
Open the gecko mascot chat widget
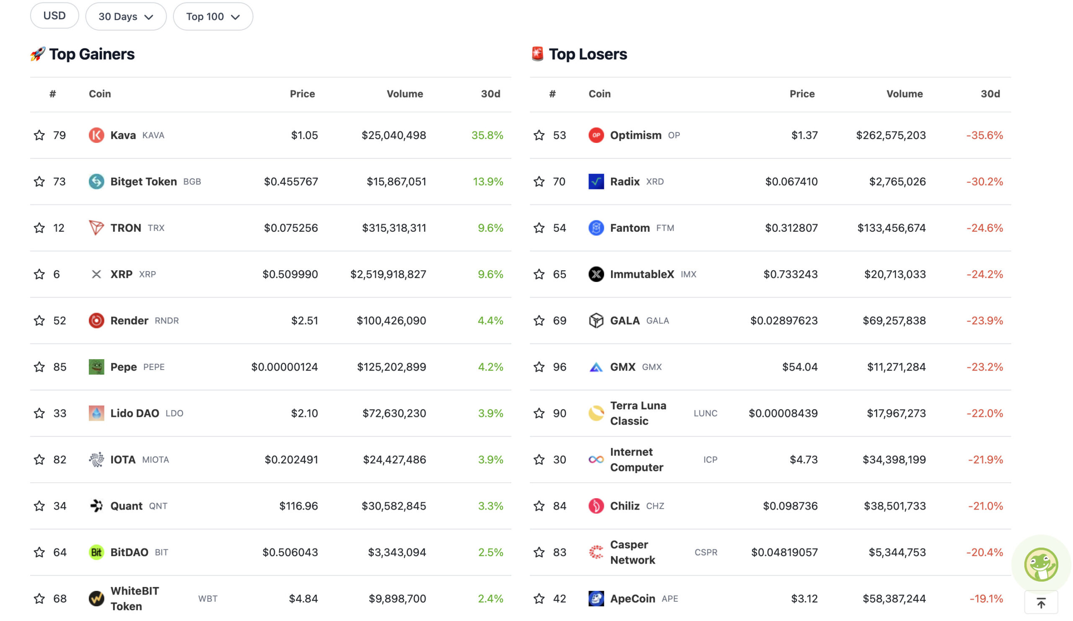tap(1041, 565)
